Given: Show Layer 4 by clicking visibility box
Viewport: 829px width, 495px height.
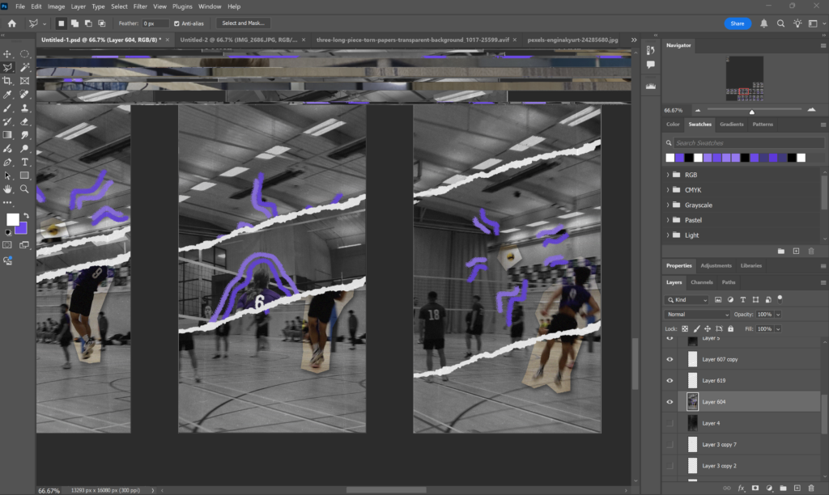Looking at the screenshot, I should click(670, 423).
